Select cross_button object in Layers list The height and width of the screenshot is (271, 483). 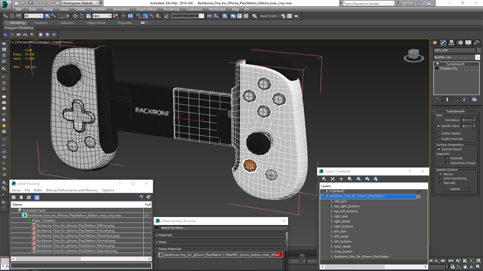[343, 251]
